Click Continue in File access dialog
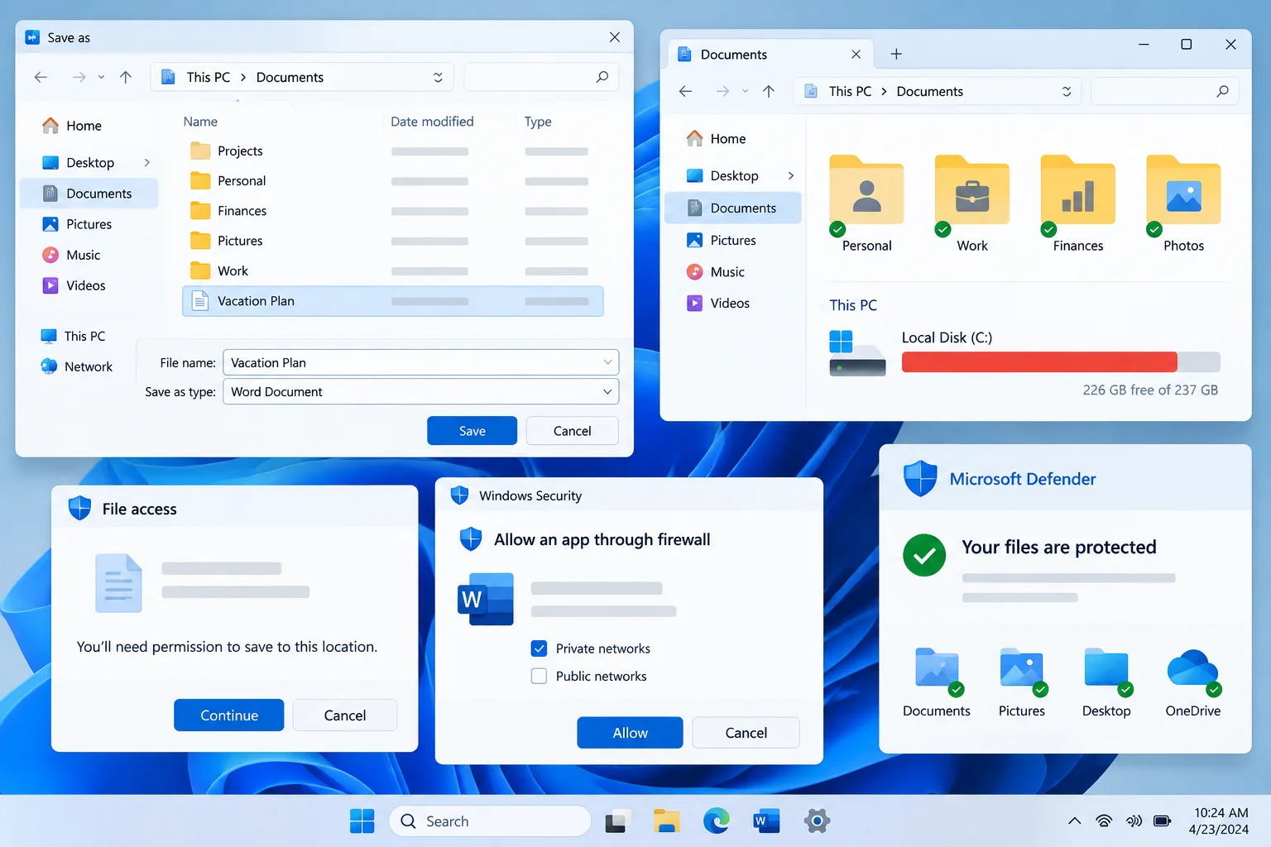 pyautogui.click(x=229, y=715)
